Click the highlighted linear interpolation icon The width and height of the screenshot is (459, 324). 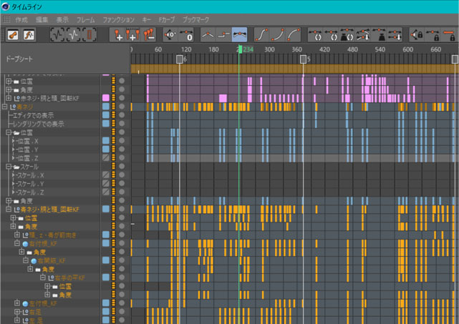click(240, 34)
